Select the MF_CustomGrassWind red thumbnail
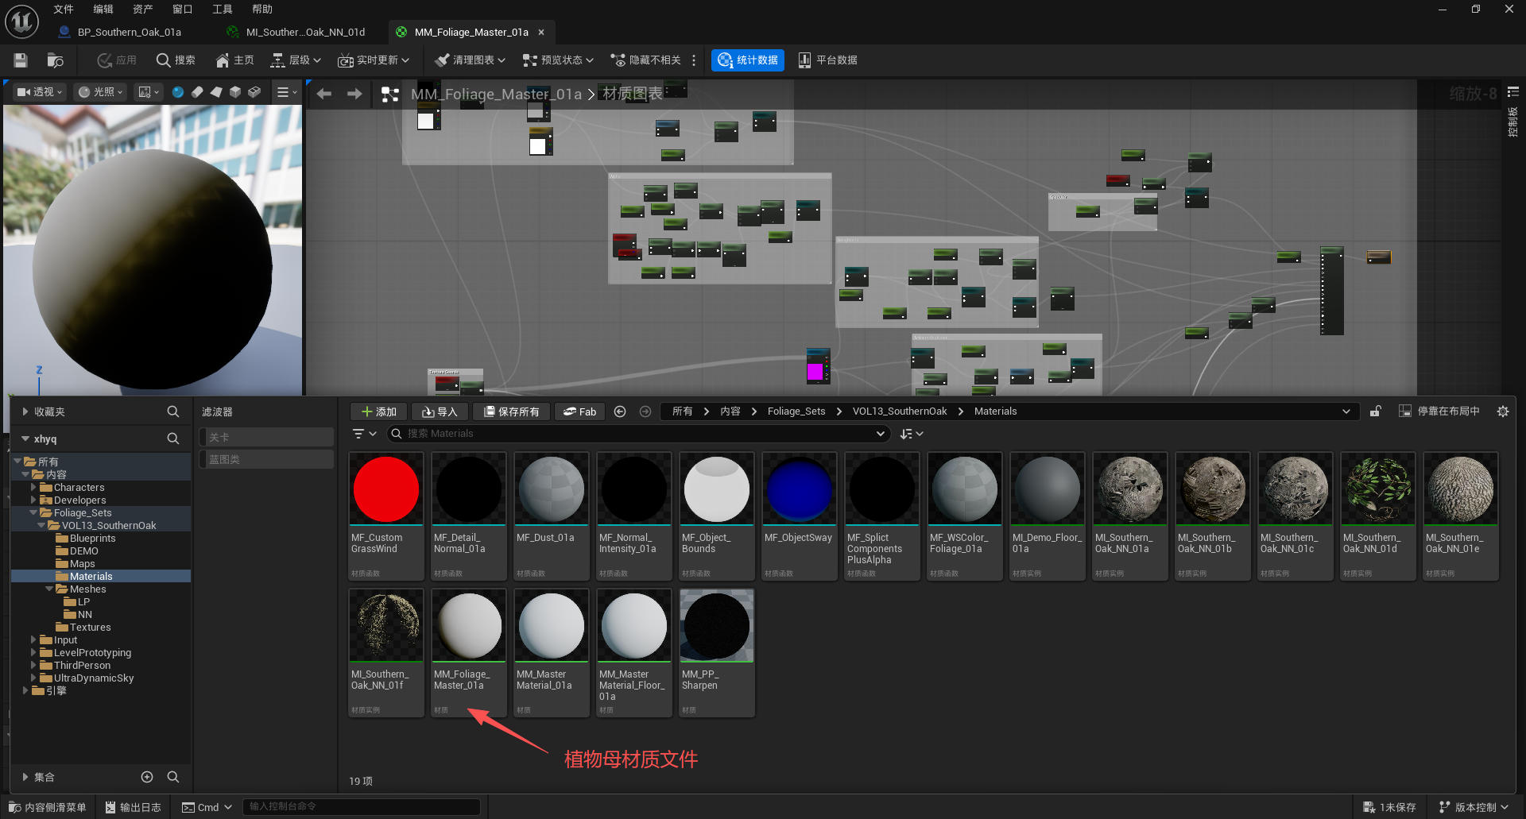 click(x=386, y=489)
